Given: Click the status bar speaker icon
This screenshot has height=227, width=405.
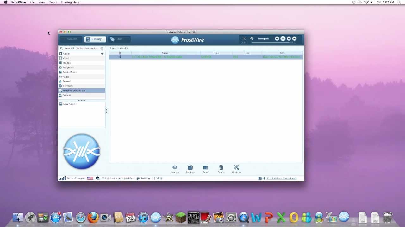Looking at the screenshot, I should pos(264,178).
